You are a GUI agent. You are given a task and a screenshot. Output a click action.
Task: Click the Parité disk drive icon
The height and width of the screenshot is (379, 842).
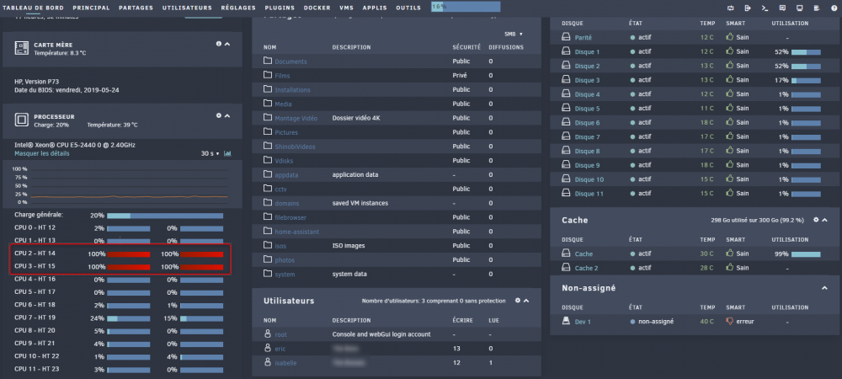pos(566,37)
